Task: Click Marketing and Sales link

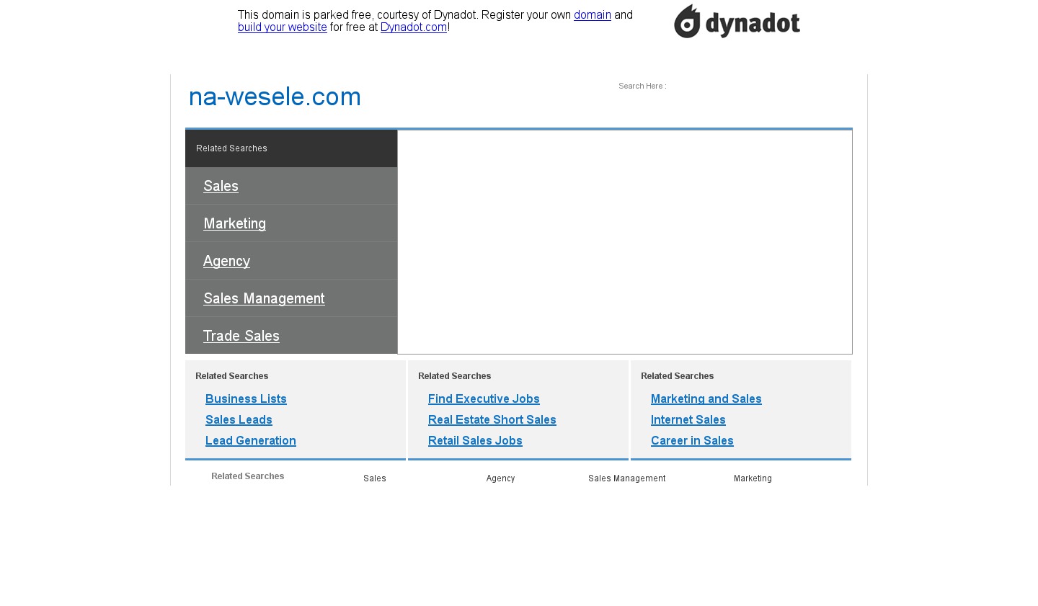Action: 706,398
